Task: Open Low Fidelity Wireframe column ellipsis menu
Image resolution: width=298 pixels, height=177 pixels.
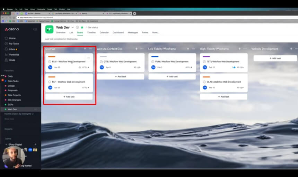Action: (193, 49)
